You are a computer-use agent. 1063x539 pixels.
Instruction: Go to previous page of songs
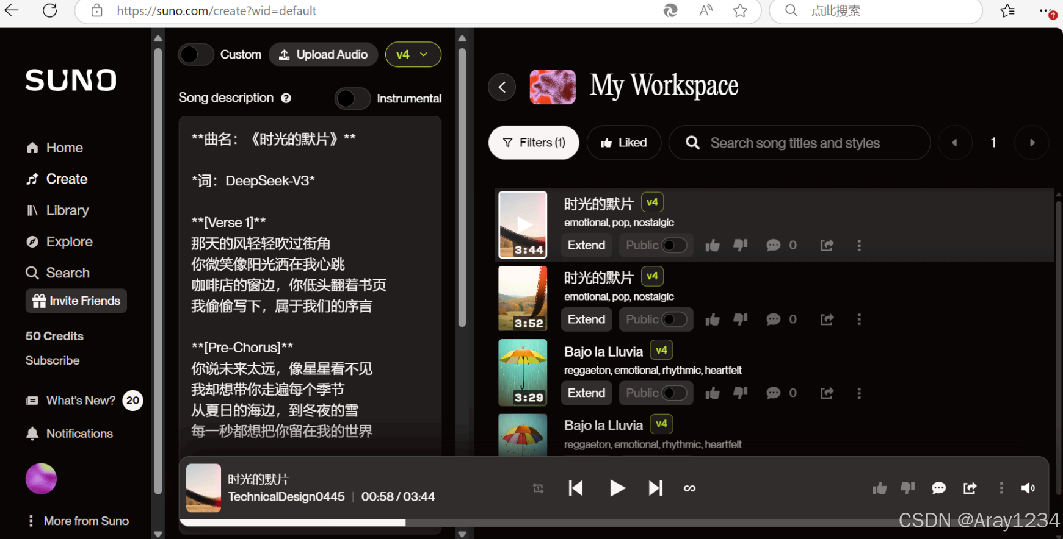click(955, 143)
